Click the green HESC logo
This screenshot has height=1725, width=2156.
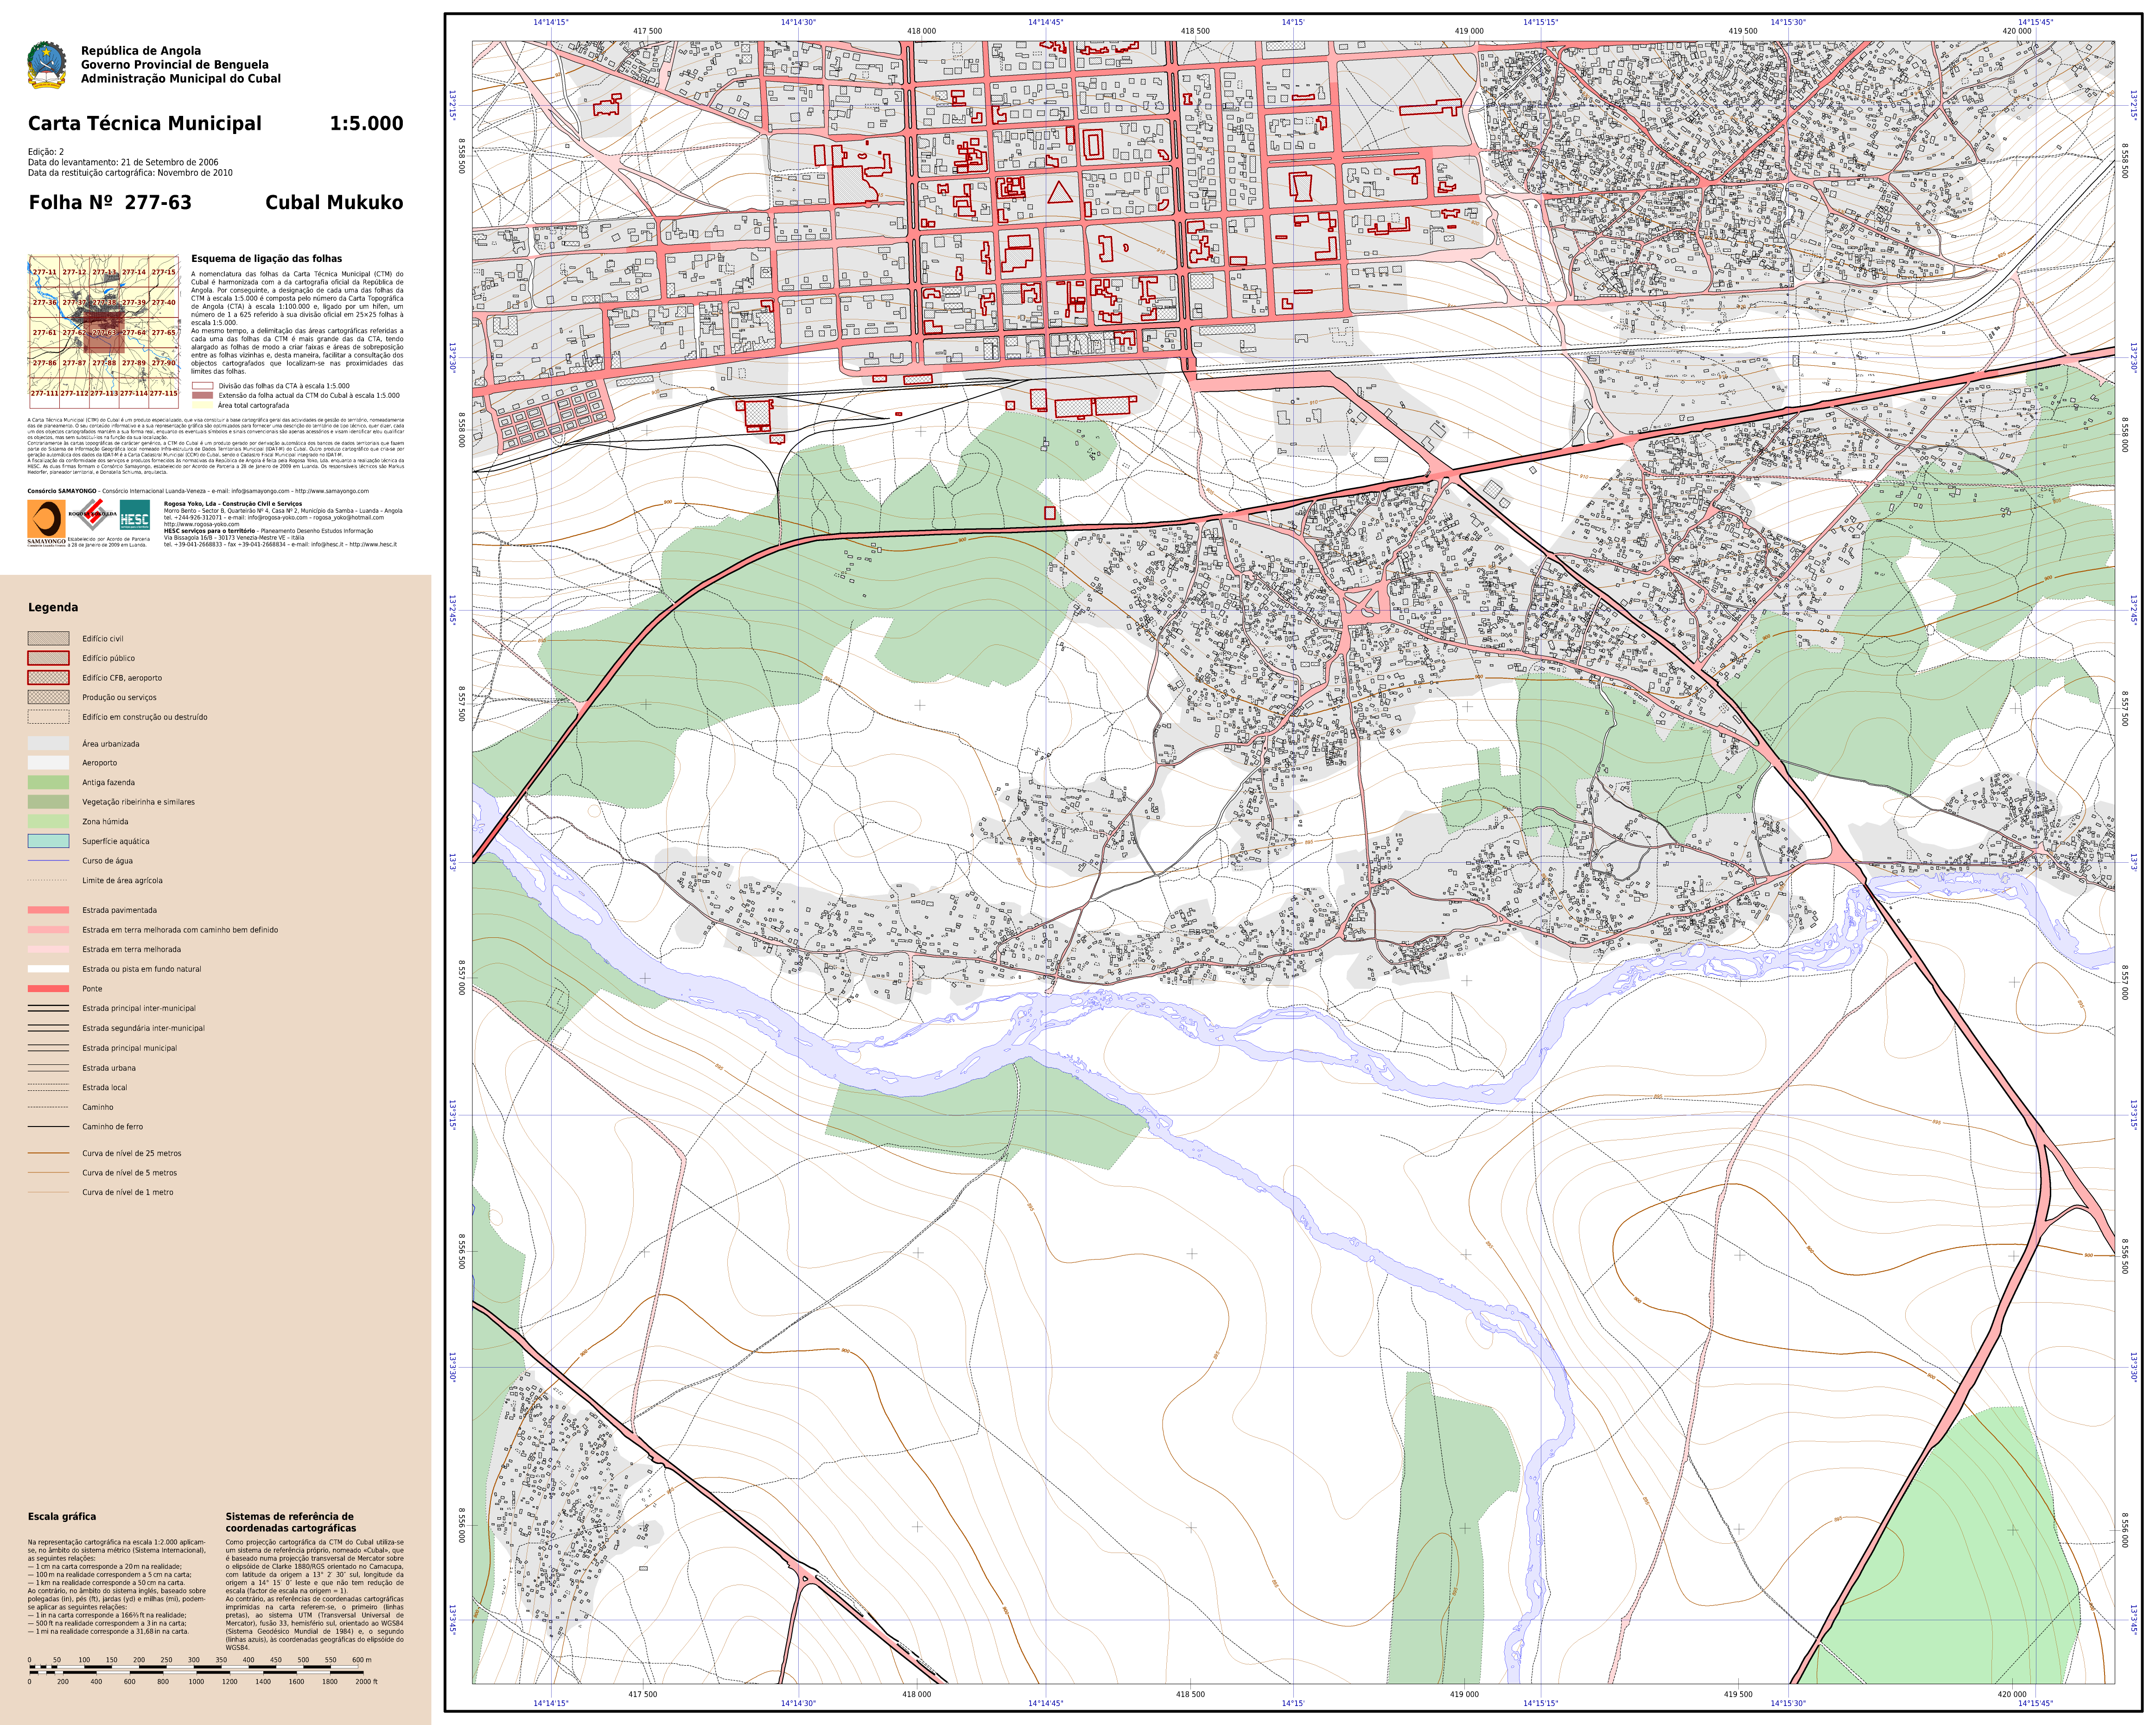(x=135, y=515)
